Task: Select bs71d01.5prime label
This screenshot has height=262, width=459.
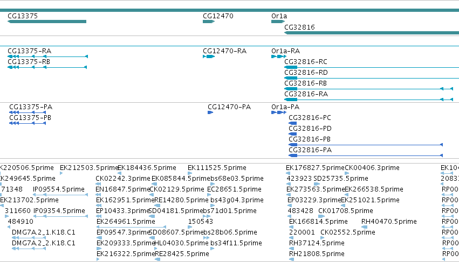Action: pos(230,211)
